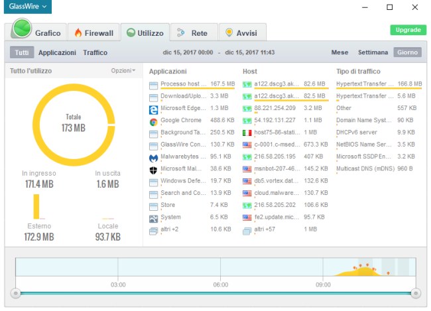Viewport: 431px width, 311px height.
Task: Click the altri +57 hosts stack icon
Action: 247,231
